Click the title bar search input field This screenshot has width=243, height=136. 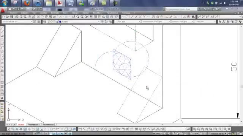pyautogui.click(x=181, y=9)
